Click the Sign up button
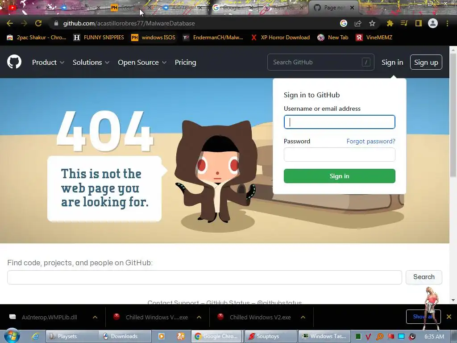457x343 pixels. 426,62
